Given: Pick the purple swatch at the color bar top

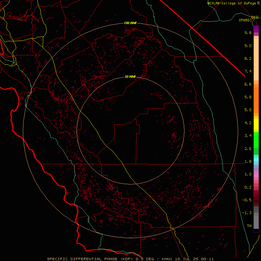Looking at the screenshot, I should click(x=256, y=29).
